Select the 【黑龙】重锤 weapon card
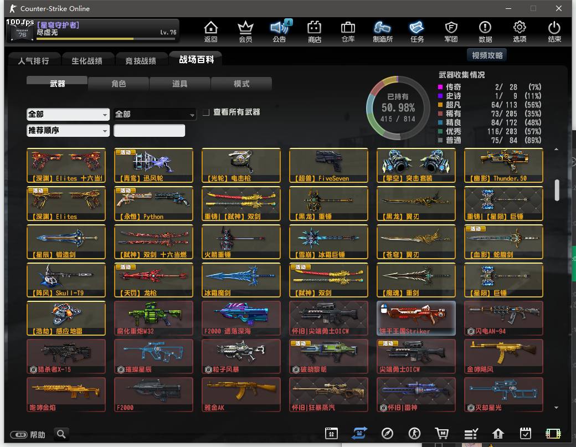The width and height of the screenshot is (576, 447). (x=328, y=203)
